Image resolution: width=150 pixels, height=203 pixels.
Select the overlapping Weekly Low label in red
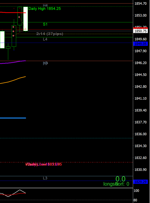(44, 164)
